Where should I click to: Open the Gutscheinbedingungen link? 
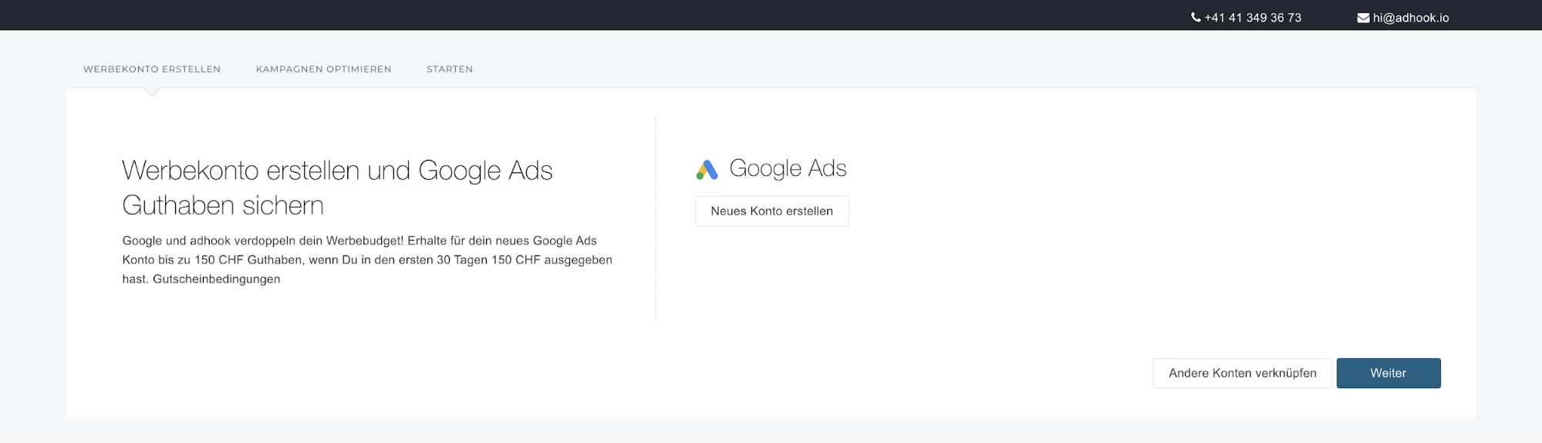[x=217, y=279]
